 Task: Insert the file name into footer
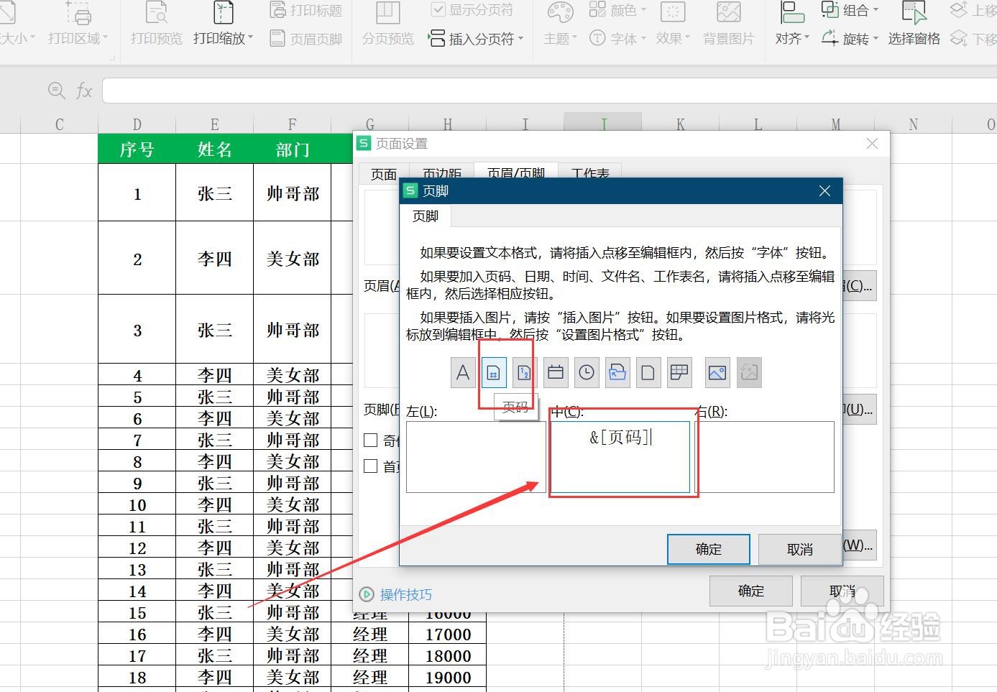[648, 372]
